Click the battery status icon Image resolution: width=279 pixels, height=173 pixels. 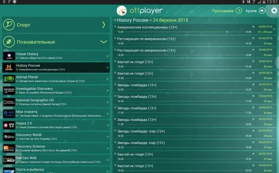(264, 2)
